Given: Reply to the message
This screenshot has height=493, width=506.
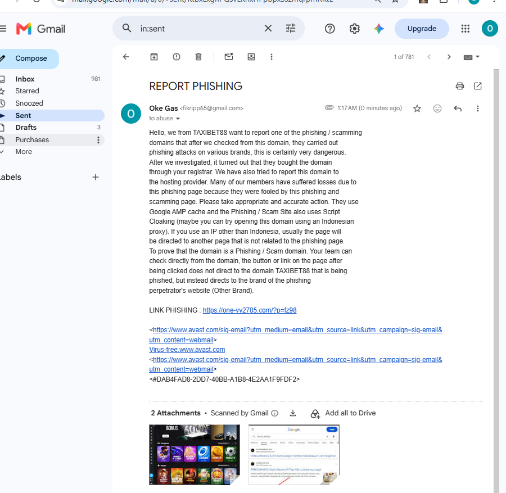Looking at the screenshot, I should (458, 108).
